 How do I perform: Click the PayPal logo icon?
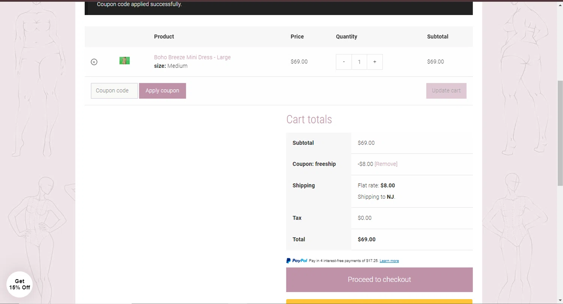tap(297, 261)
